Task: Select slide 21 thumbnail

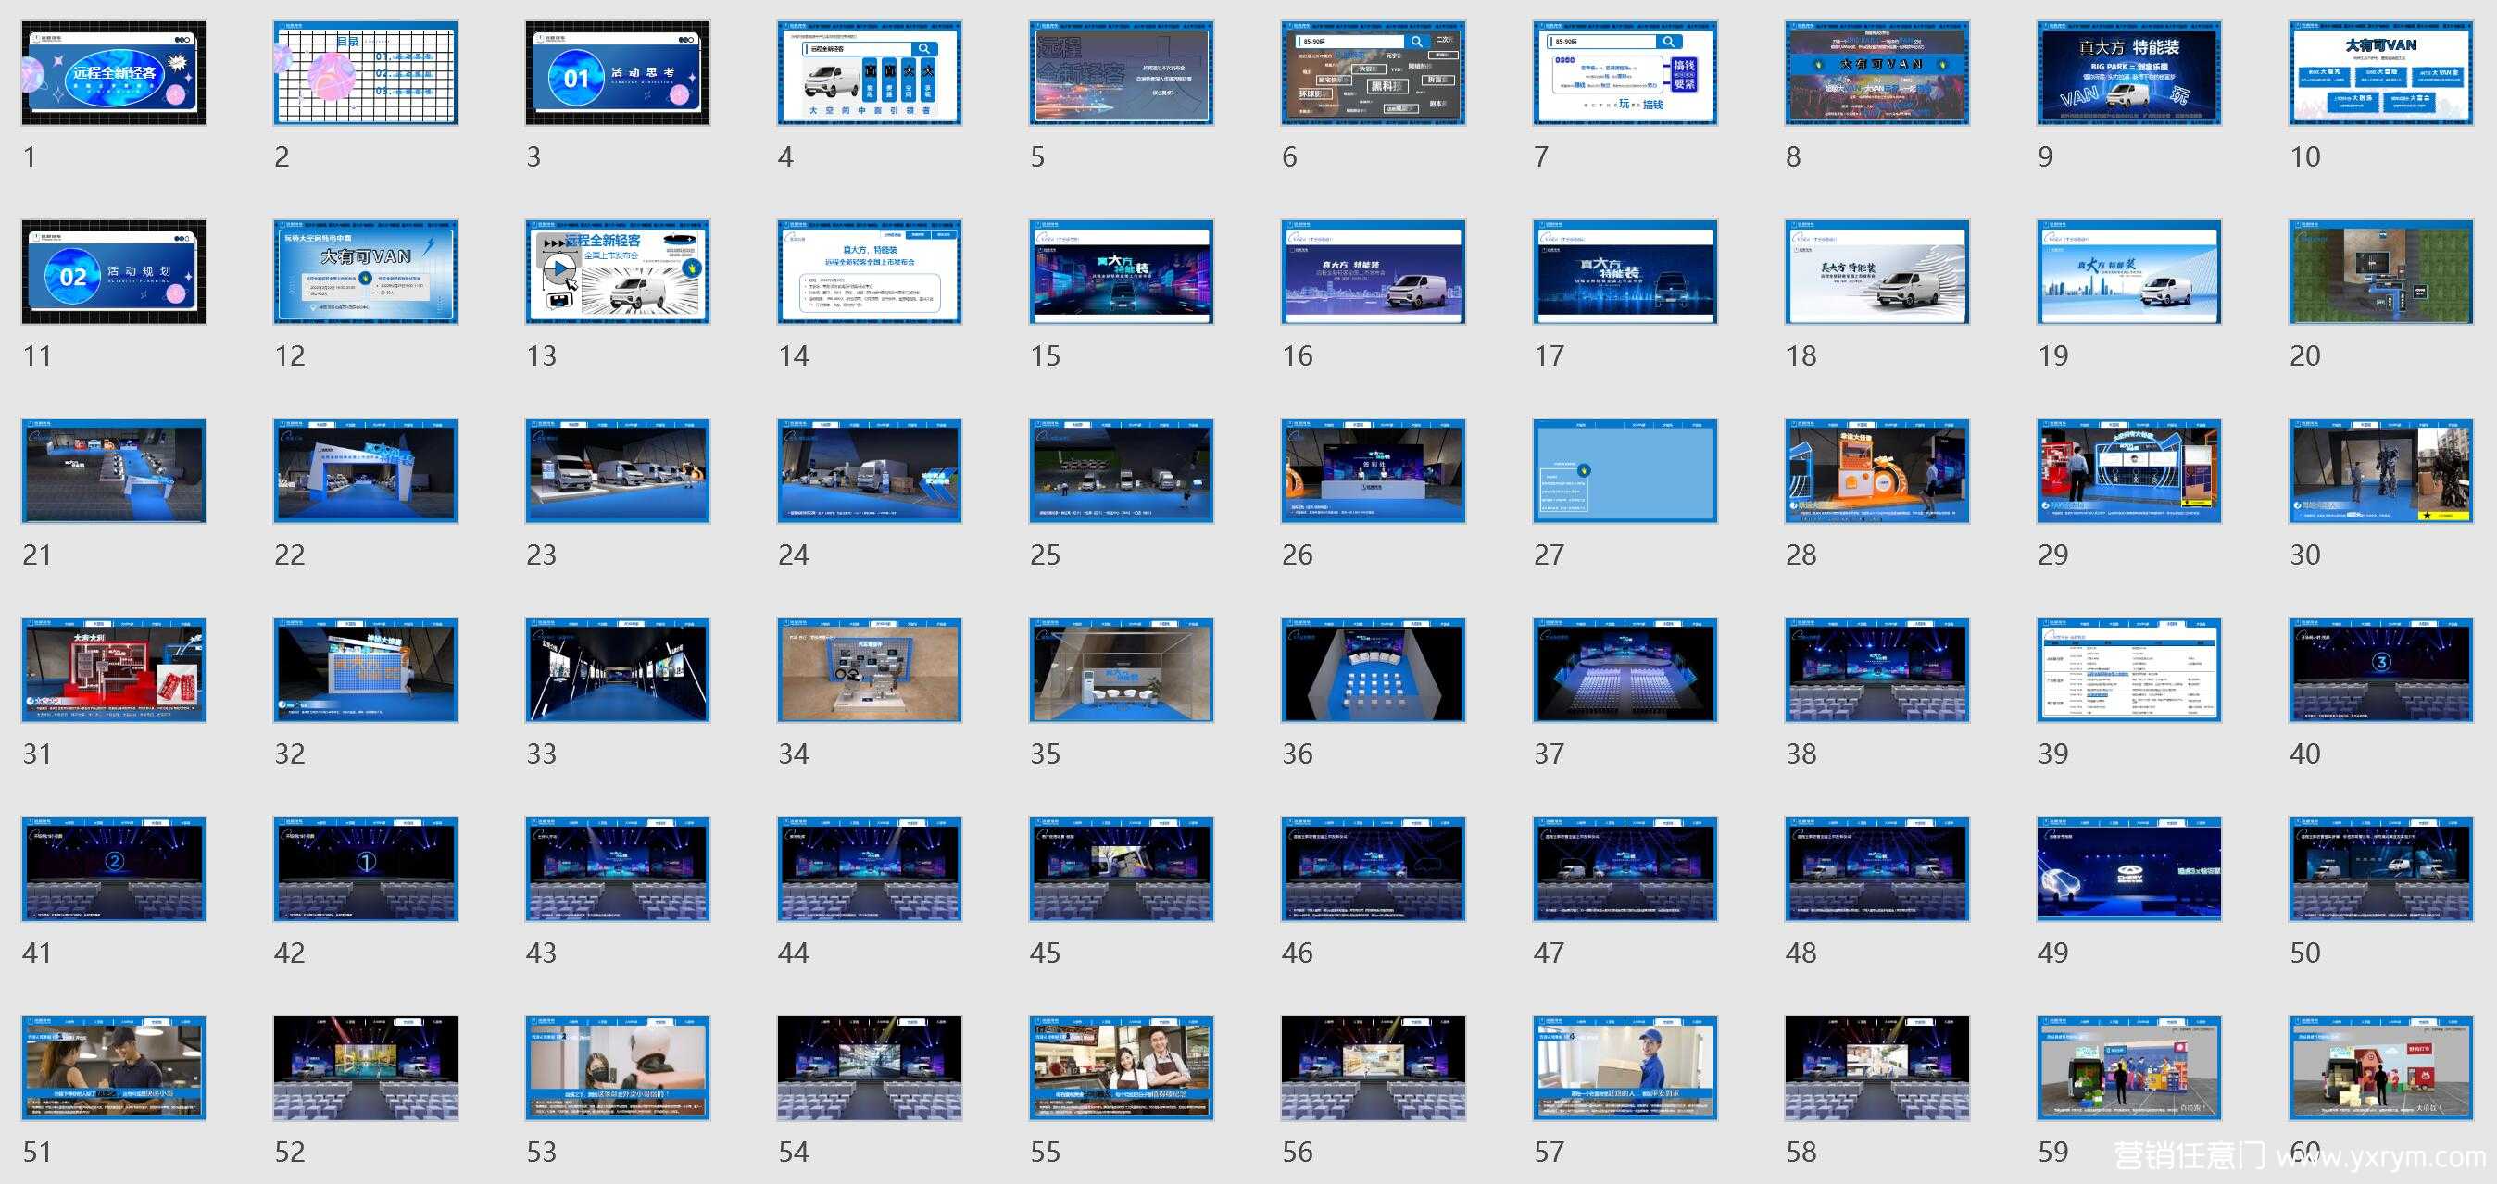Action: 113,472
